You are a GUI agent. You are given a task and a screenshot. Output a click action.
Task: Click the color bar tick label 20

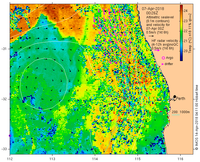click(186, 51)
